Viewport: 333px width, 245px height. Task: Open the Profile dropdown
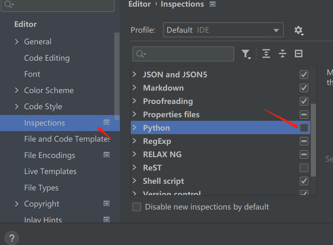tap(223, 30)
